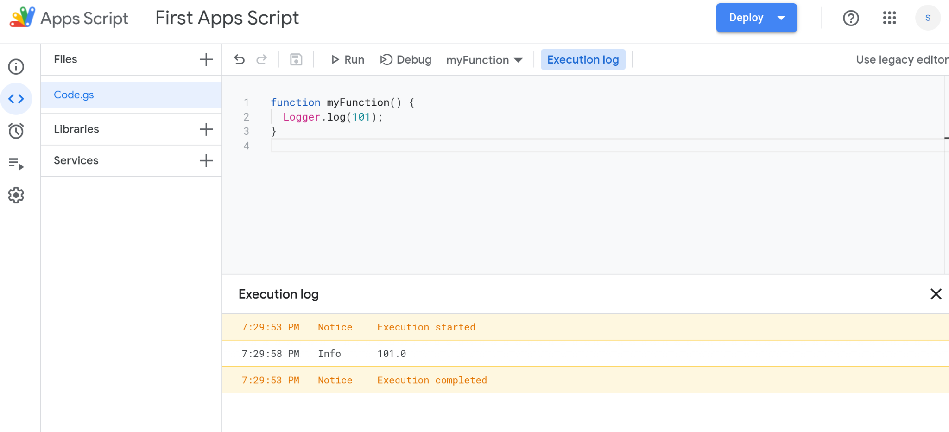Run the selected function

[348, 60]
